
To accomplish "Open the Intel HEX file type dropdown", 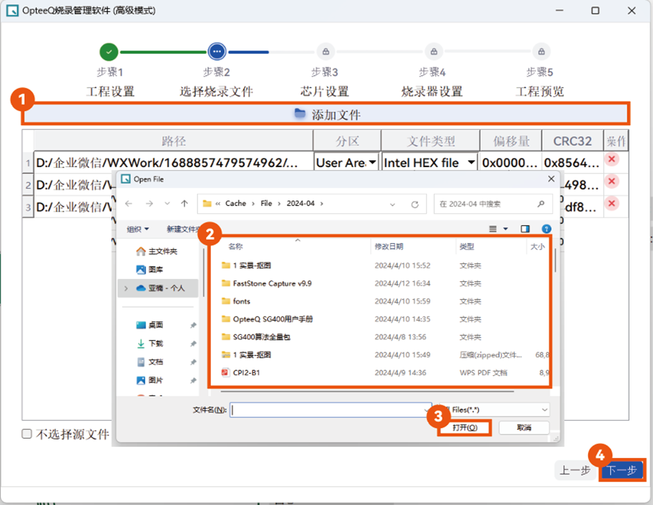I will pyautogui.click(x=471, y=162).
